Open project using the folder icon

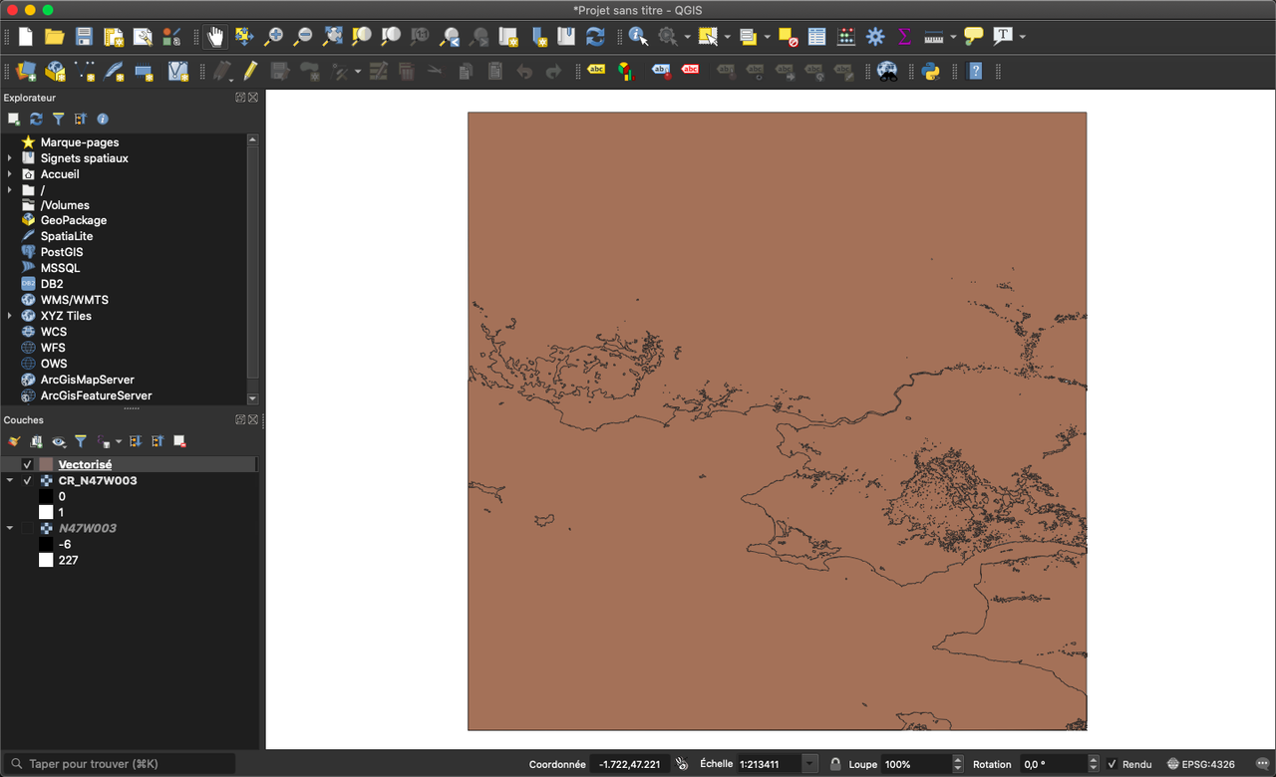point(55,37)
